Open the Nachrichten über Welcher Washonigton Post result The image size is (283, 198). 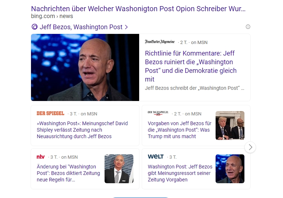point(138,9)
